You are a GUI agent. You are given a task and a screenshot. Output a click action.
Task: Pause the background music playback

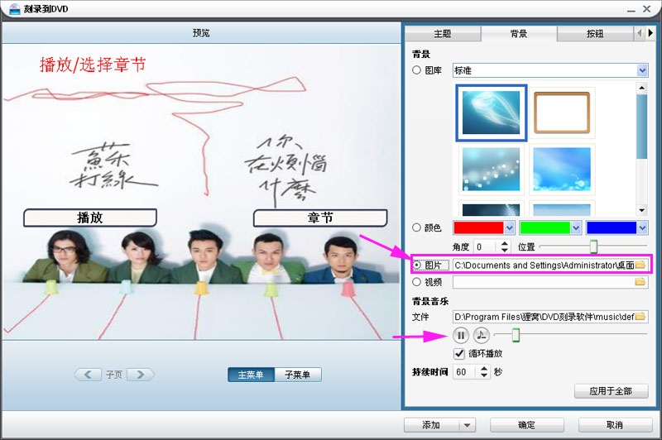[461, 336]
